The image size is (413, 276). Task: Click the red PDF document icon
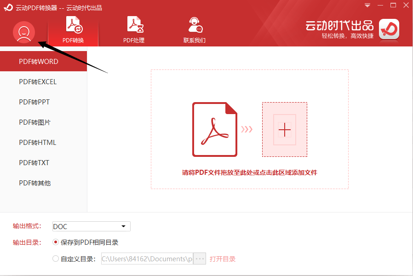[x=214, y=129]
